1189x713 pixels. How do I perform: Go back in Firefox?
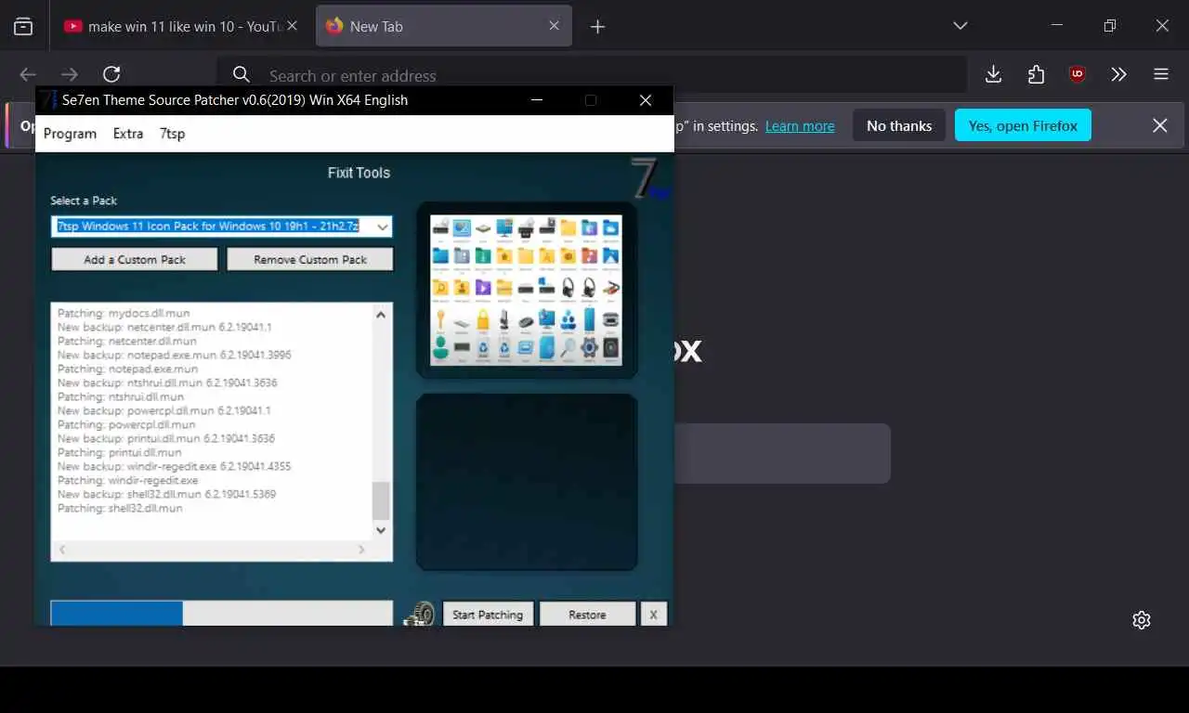[x=28, y=74]
